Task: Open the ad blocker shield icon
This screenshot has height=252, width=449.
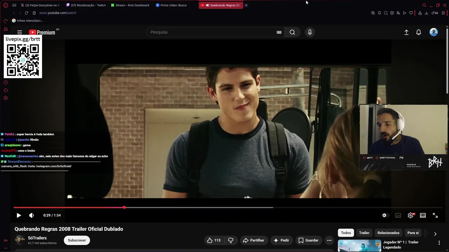Action: coord(392,13)
